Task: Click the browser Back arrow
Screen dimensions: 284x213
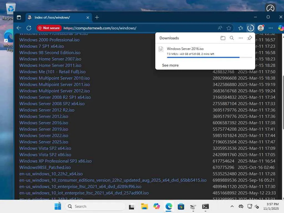Action: click(19, 28)
